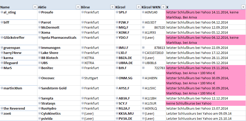The height and width of the screenshot is (121, 246).
Task: Collapse the Glückstreffer group
Action: [x=2, y=37]
